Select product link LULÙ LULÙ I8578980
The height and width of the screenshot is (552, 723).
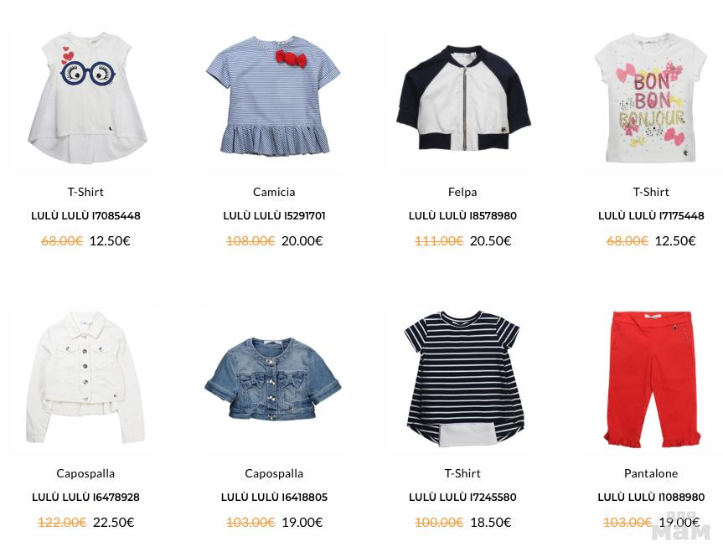[462, 216]
